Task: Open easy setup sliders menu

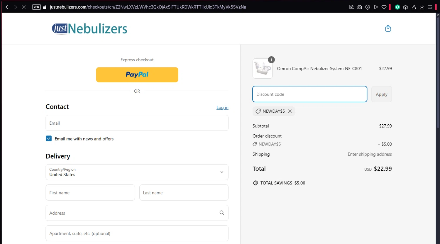Action: tap(430, 7)
